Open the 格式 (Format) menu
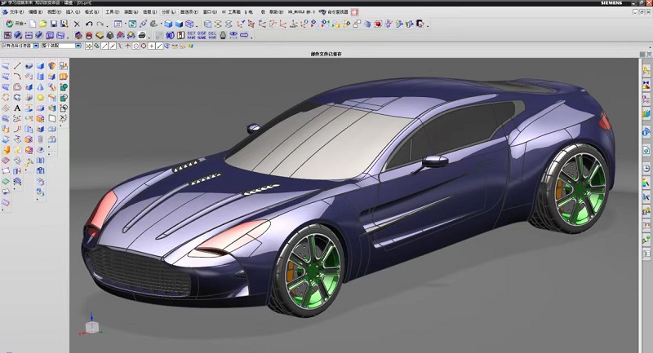This screenshot has width=653, height=353. pos(91,12)
